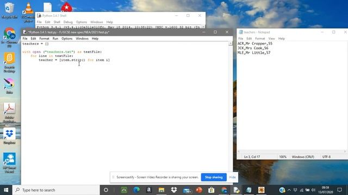Open HP Smart Friend desktop shortcut

pyautogui.click(x=9, y=162)
